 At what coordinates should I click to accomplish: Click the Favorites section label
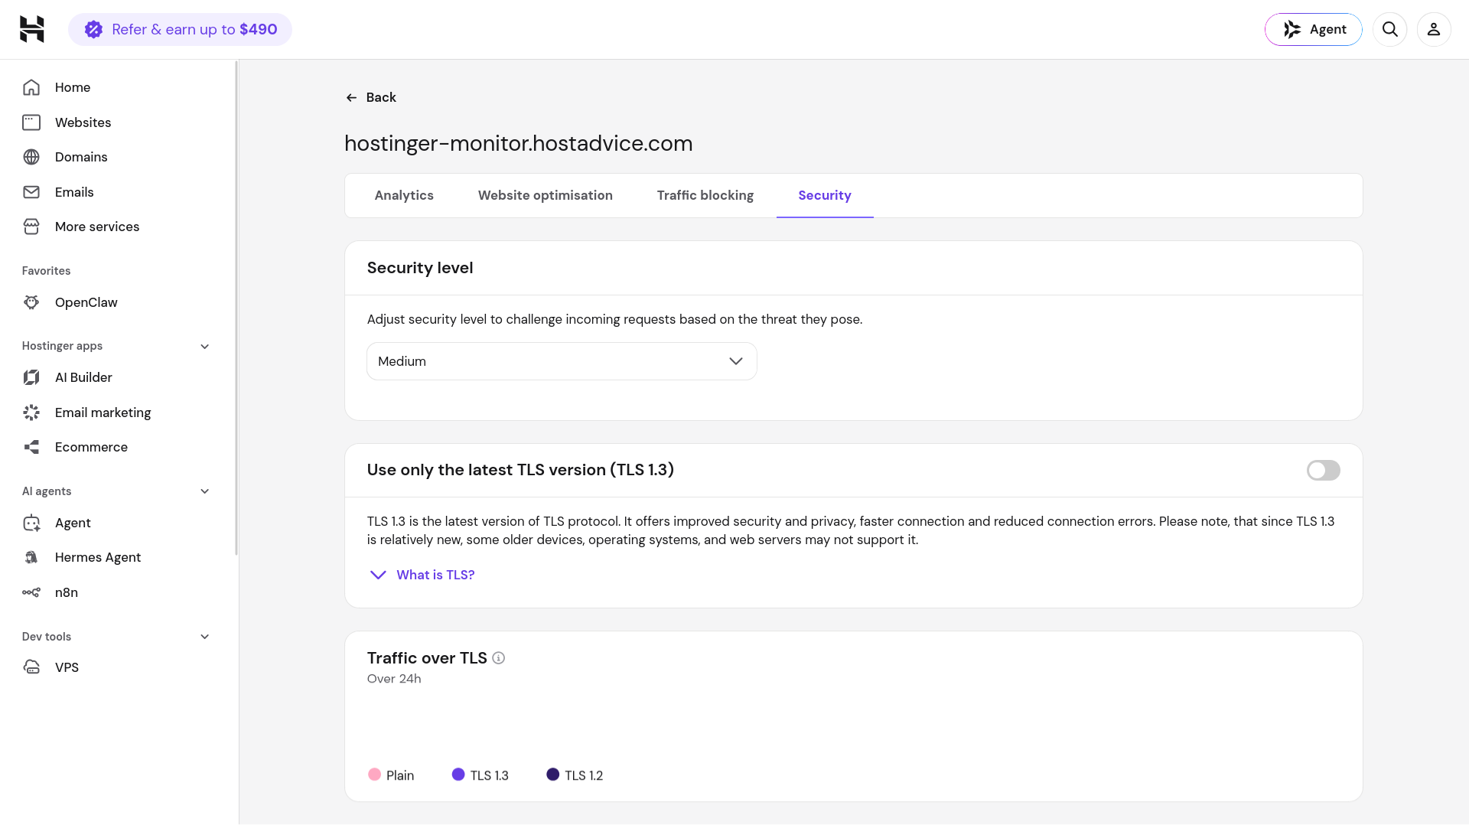[46, 271]
